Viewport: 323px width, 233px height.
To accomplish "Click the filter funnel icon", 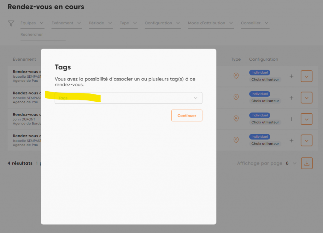I will coord(11,23).
